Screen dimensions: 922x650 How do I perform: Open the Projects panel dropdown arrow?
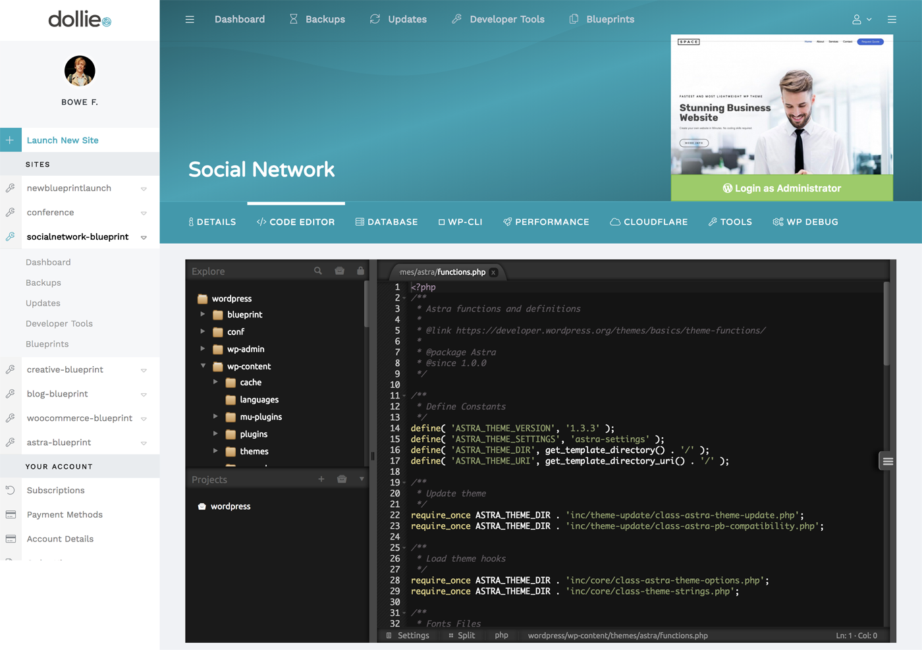pyautogui.click(x=362, y=479)
